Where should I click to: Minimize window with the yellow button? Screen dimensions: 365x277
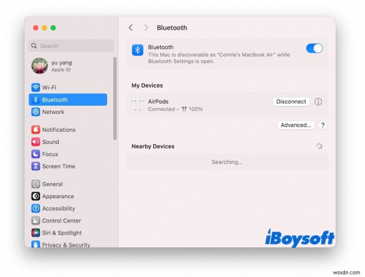pyautogui.click(x=44, y=28)
